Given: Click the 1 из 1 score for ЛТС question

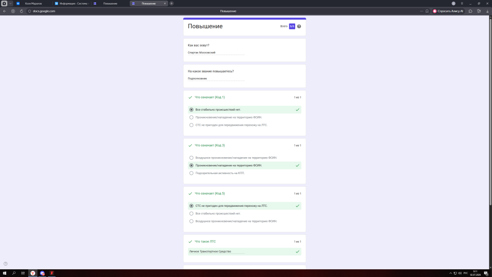Looking at the screenshot, I should (297, 242).
